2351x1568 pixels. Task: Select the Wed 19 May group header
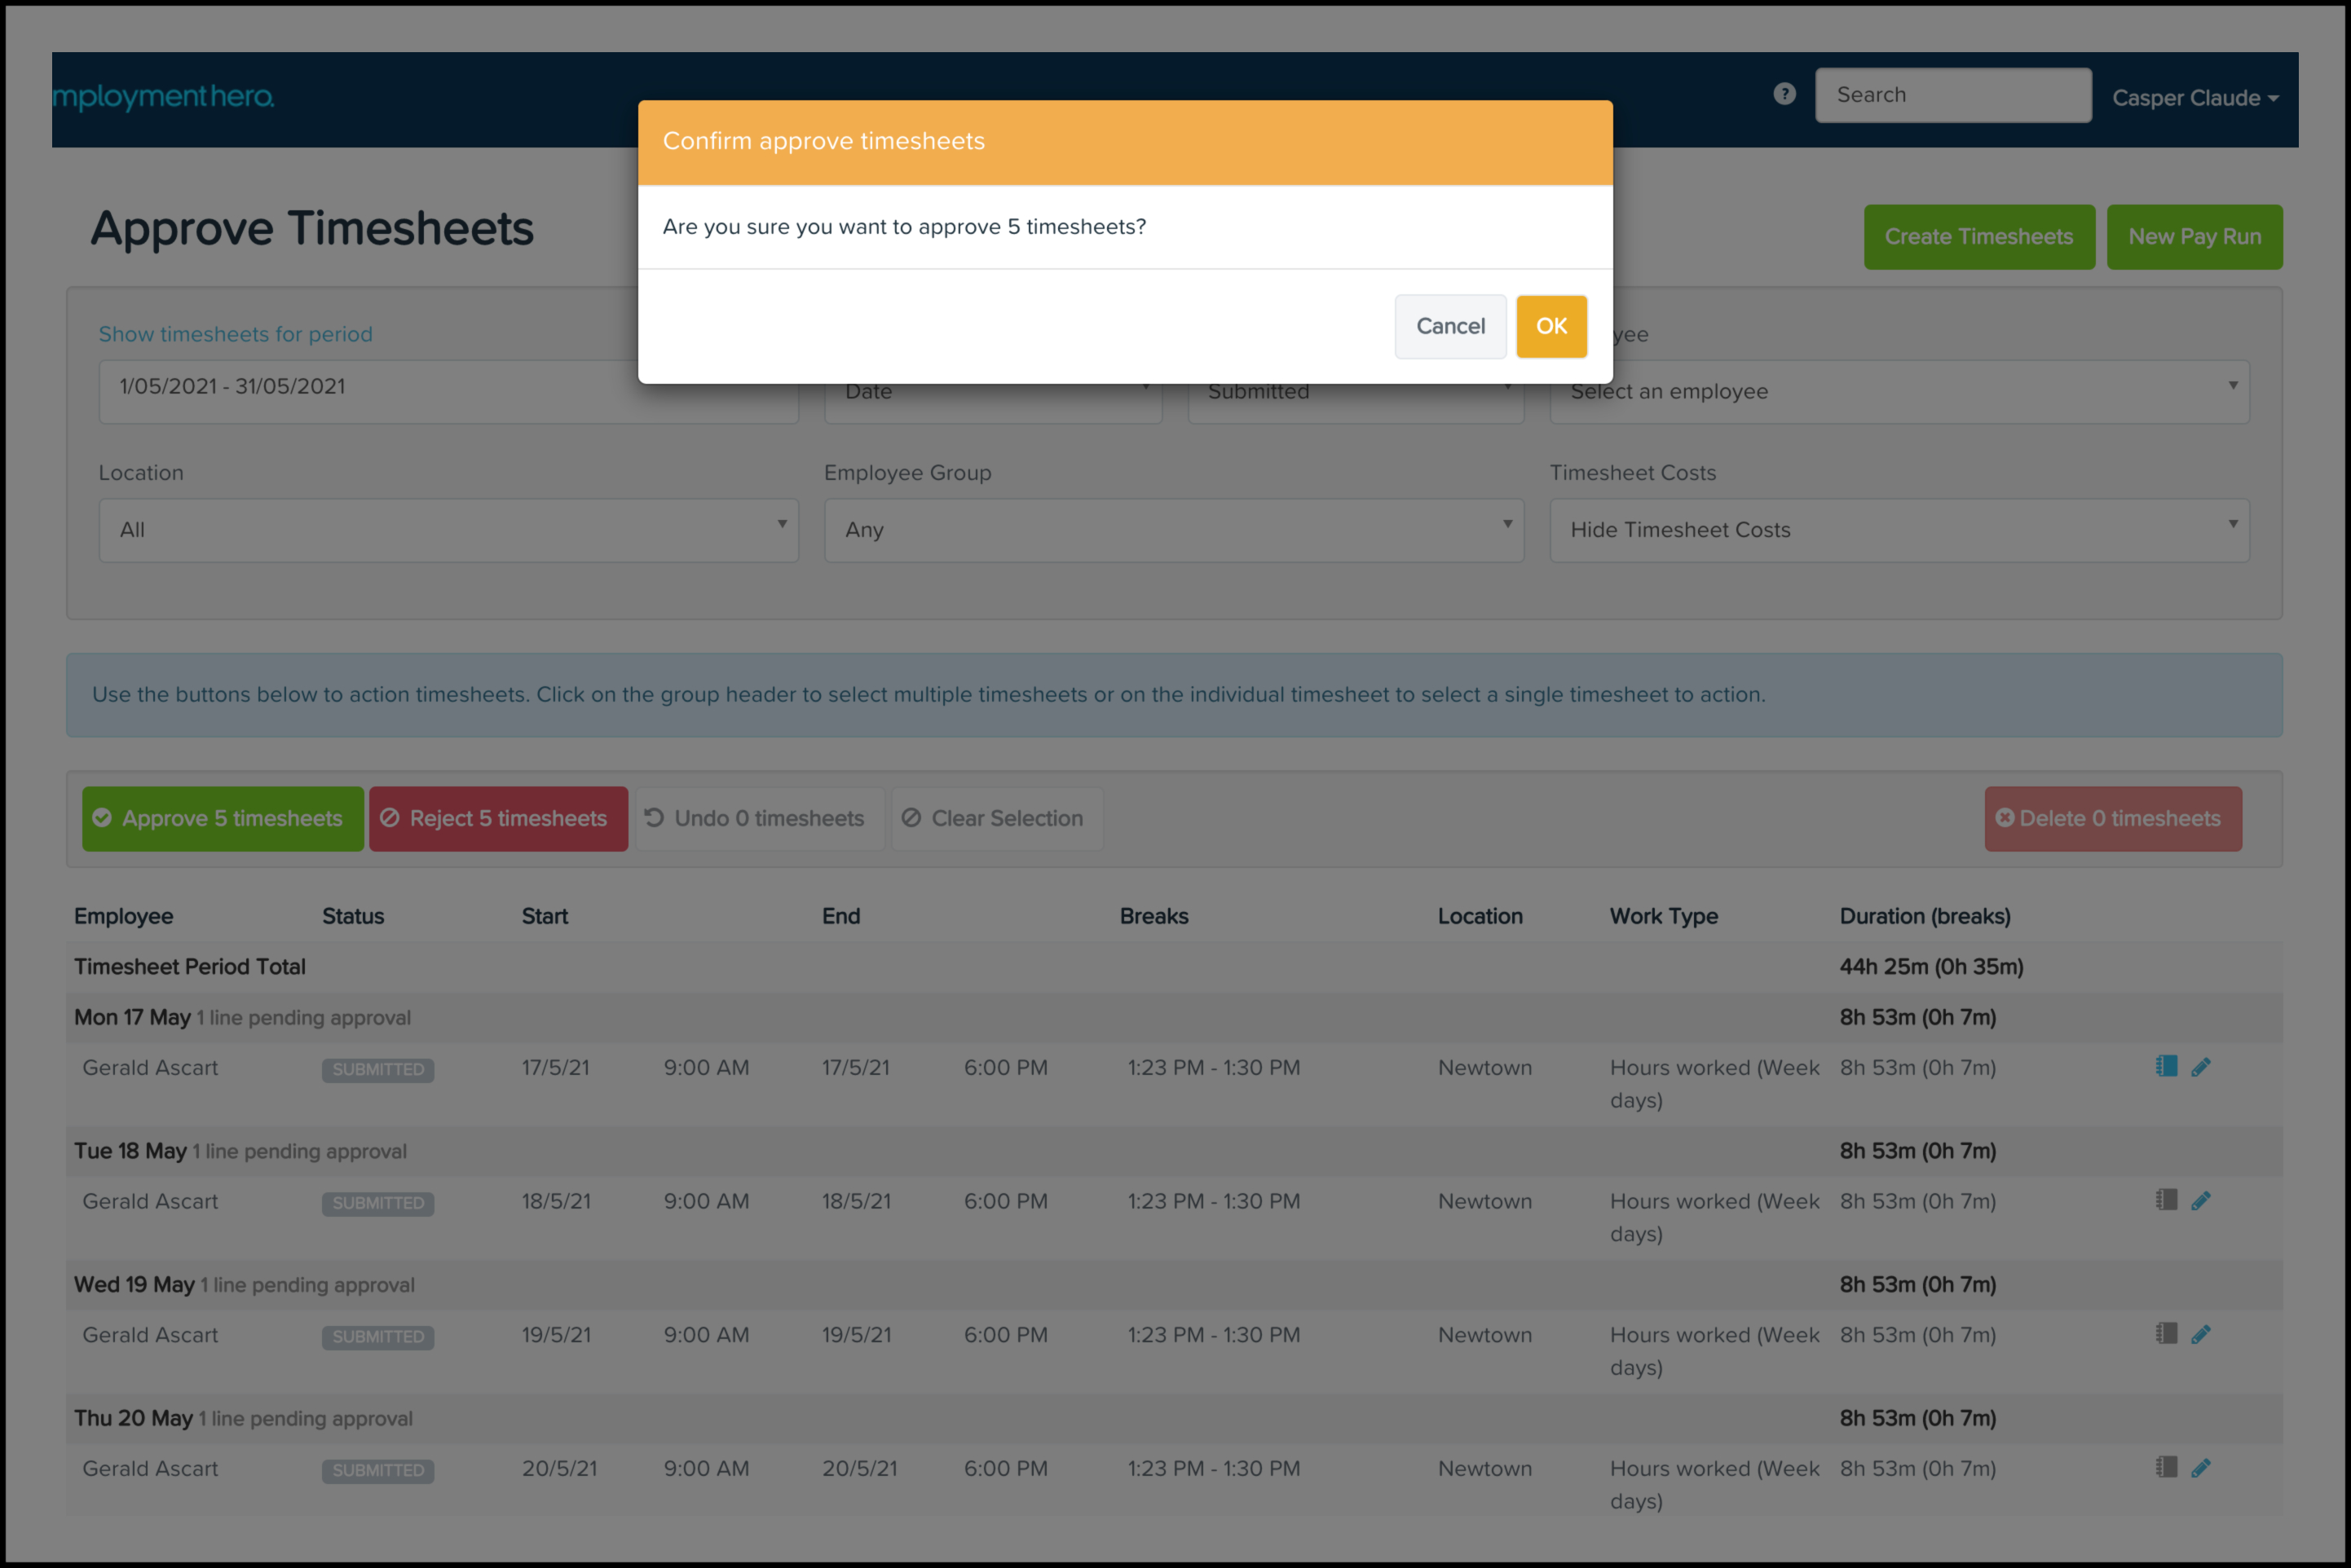point(244,1284)
